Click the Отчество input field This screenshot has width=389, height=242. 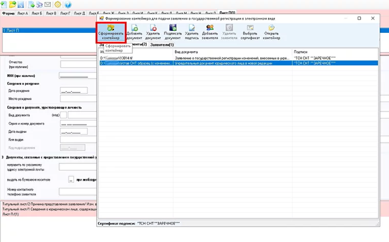[78, 64]
